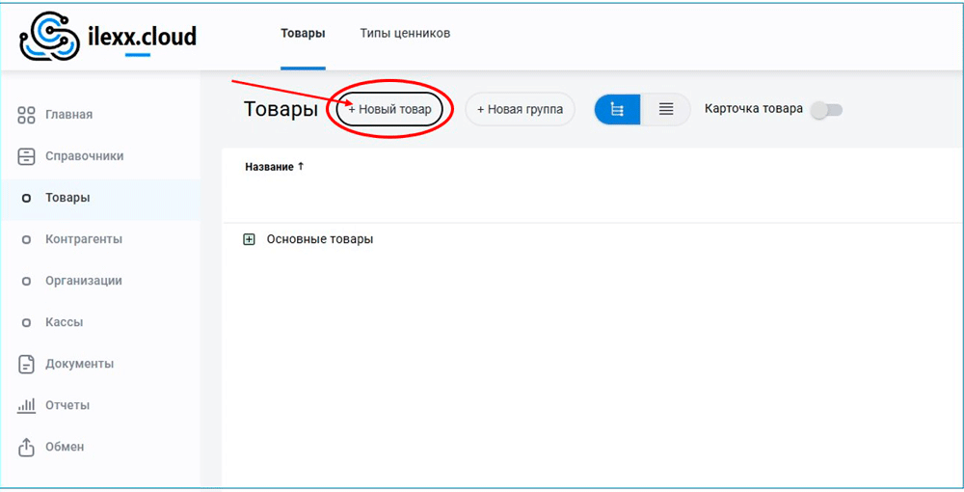
Task: Switch to Типы ценников tab
Action: point(405,34)
